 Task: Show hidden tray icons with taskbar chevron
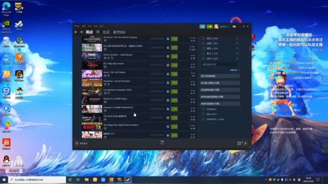click(266, 179)
